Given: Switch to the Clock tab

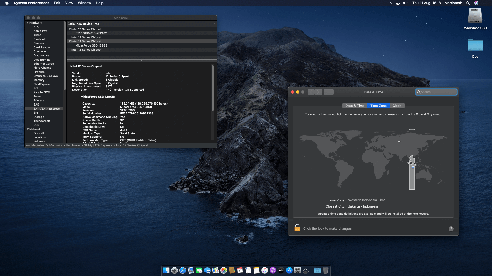Looking at the screenshot, I should [397, 106].
